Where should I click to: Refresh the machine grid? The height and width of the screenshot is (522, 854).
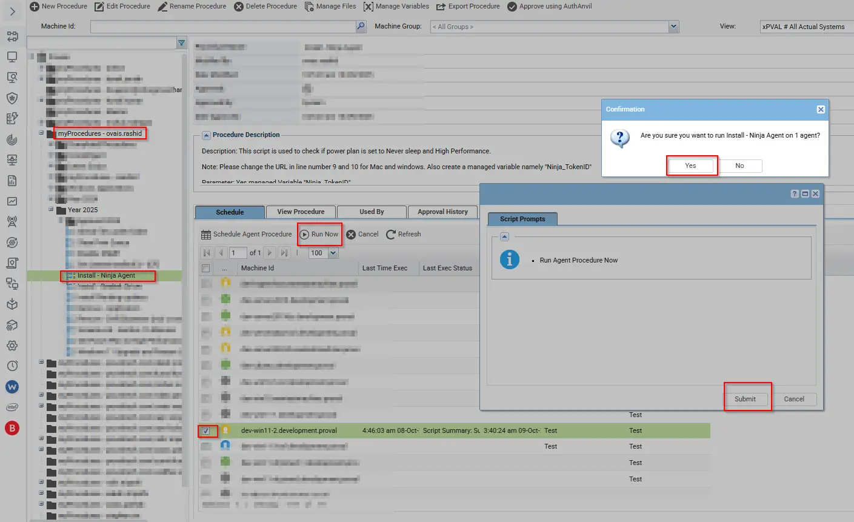[x=404, y=234]
